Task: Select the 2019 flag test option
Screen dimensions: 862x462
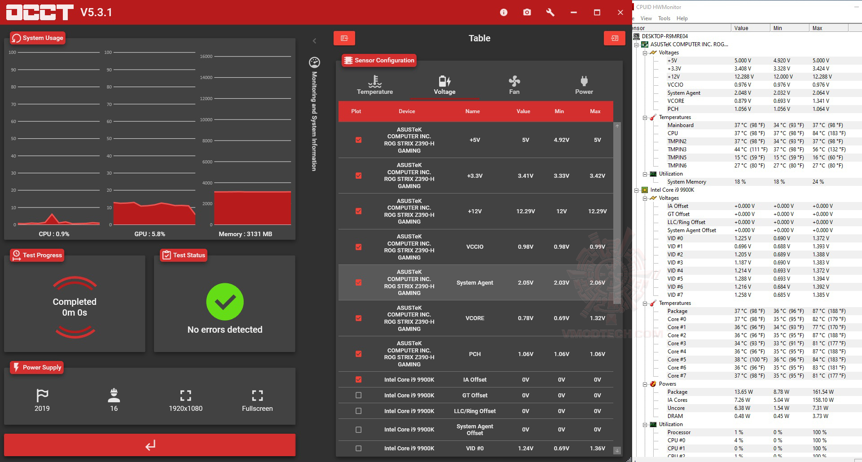Action: 42,400
